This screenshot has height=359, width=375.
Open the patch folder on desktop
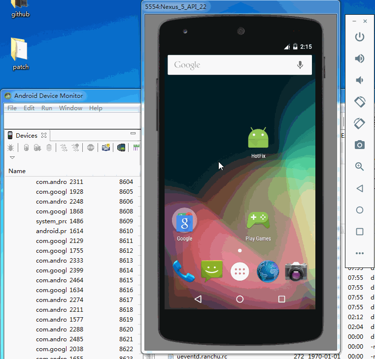[20, 54]
